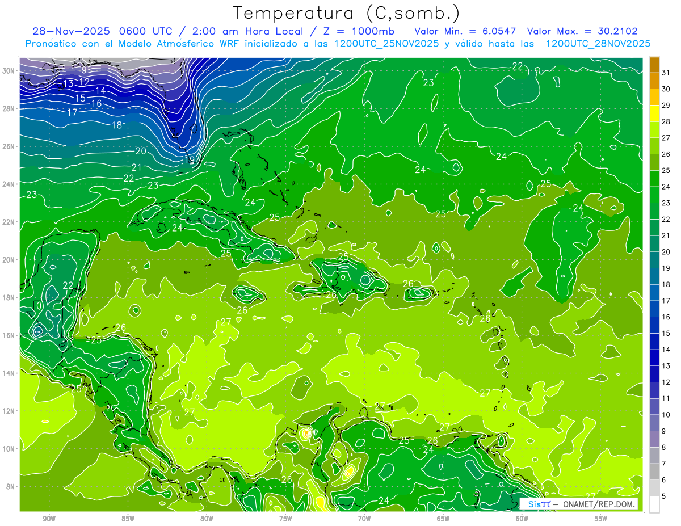Click the "30N" latitude axis label
Screen dimensions: 681x526
10,70
